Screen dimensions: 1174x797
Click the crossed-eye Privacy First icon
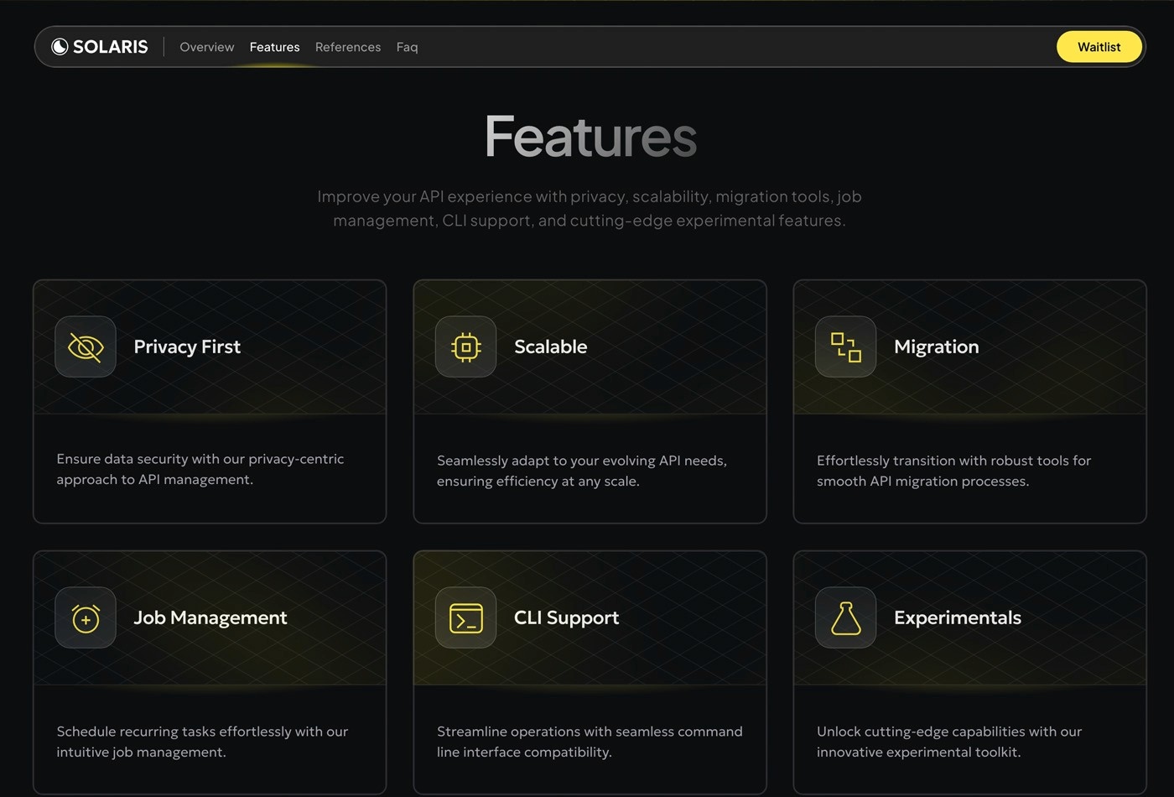tap(86, 346)
